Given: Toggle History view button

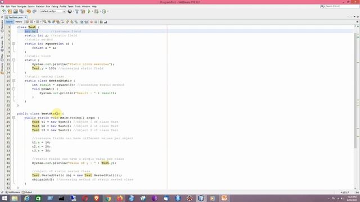Looking at the screenshot, I should [19, 22].
